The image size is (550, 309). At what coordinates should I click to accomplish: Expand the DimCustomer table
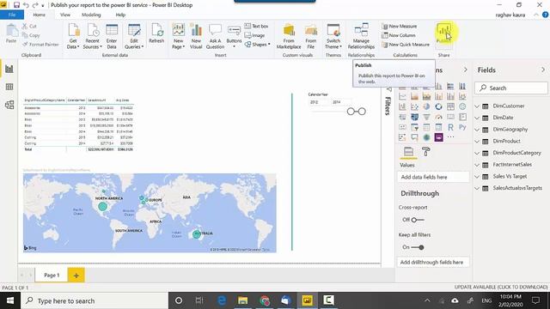click(477, 106)
